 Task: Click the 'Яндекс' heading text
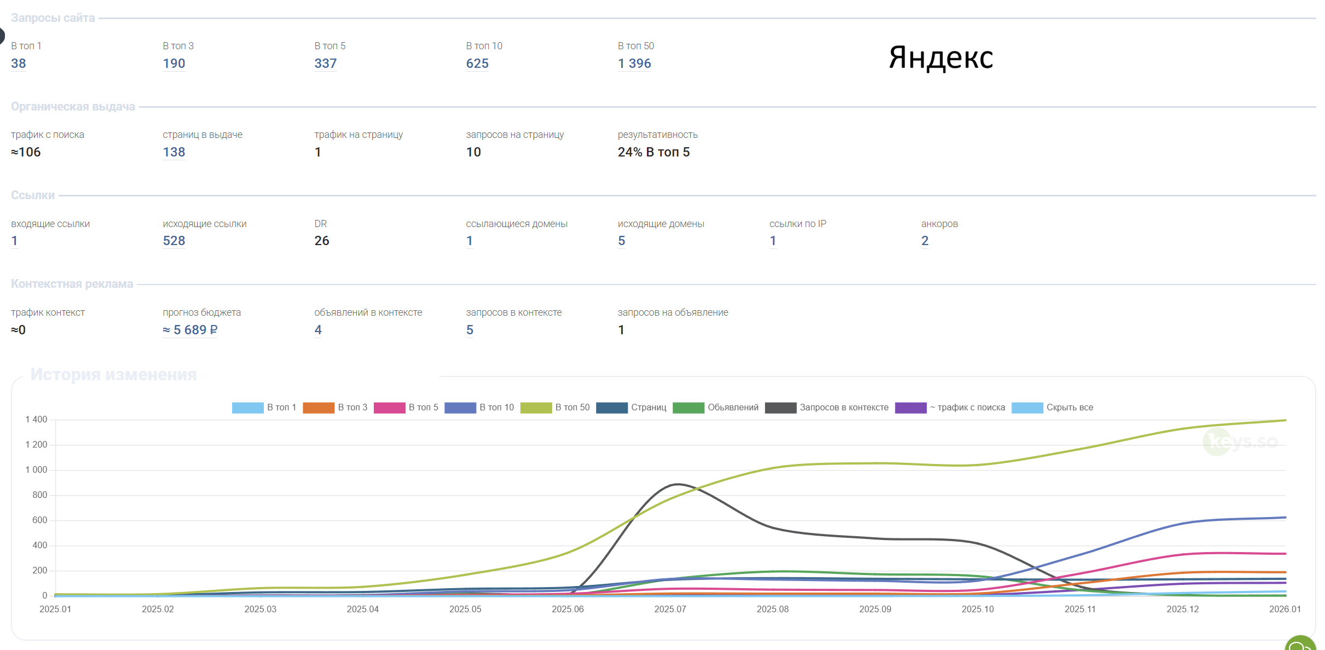(x=941, y=58)
